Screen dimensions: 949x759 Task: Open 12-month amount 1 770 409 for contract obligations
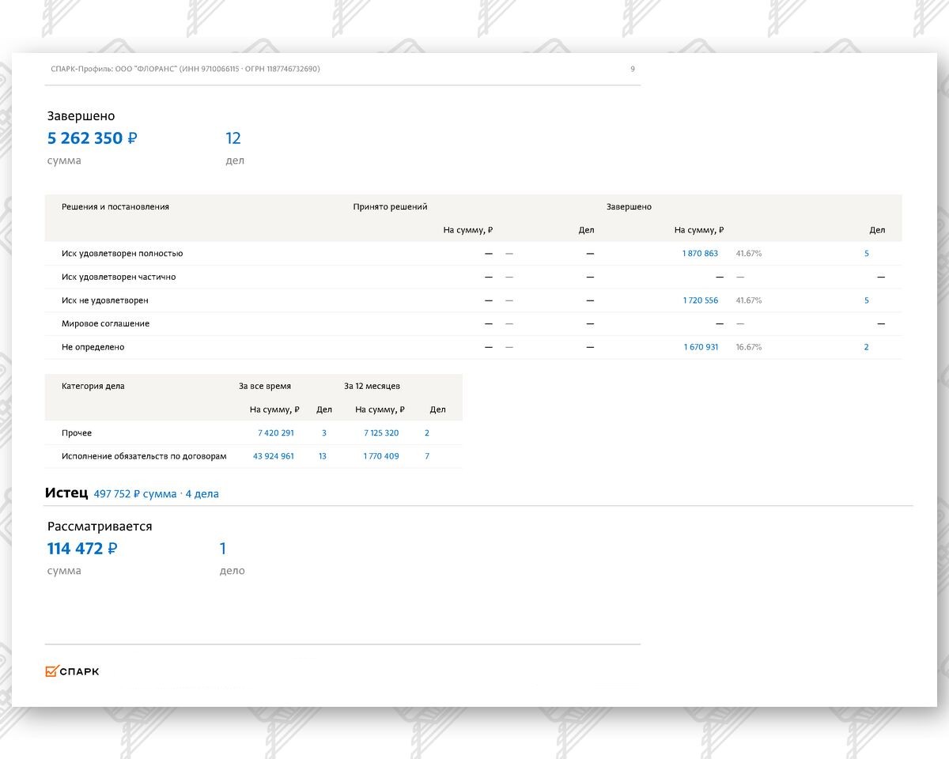tap(381, 456)
